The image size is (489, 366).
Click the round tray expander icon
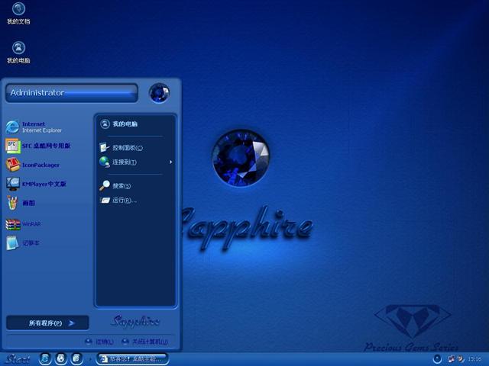pos(438,359)
